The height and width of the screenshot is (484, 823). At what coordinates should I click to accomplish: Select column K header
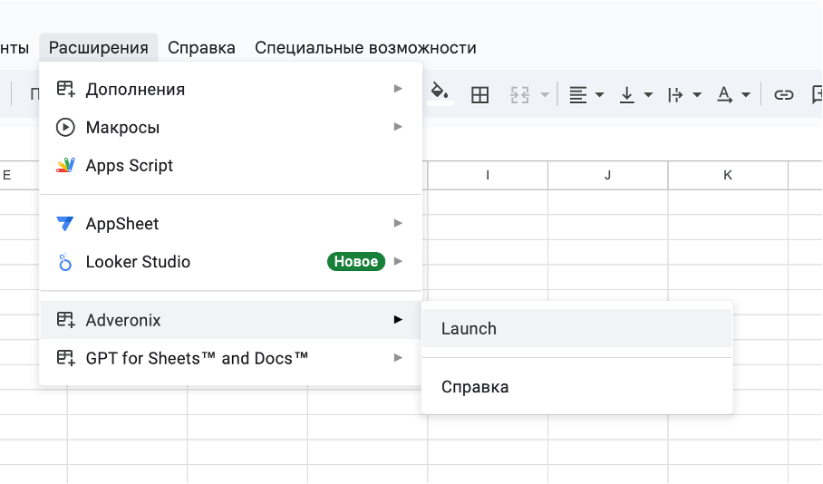coord(728,175)
